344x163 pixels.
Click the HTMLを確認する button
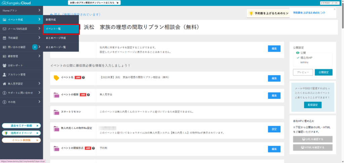[x=313, y=148]
